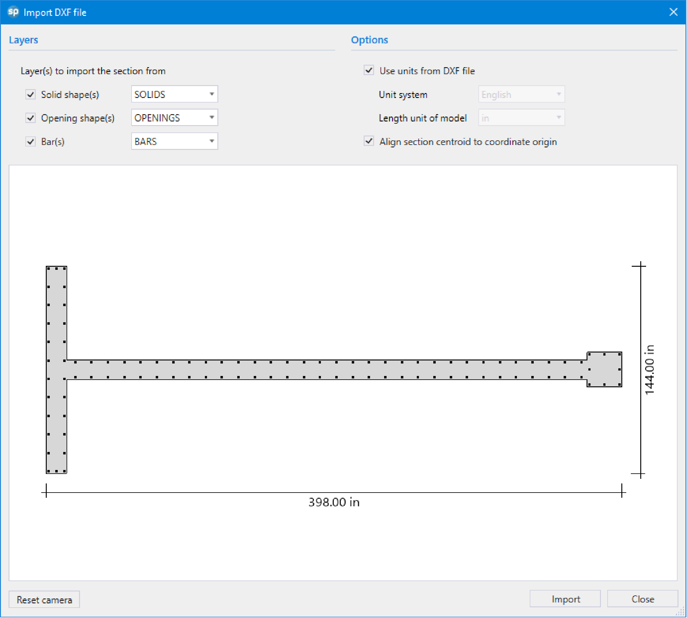Open the Length unit of model dropdown

tap(522, 118)
